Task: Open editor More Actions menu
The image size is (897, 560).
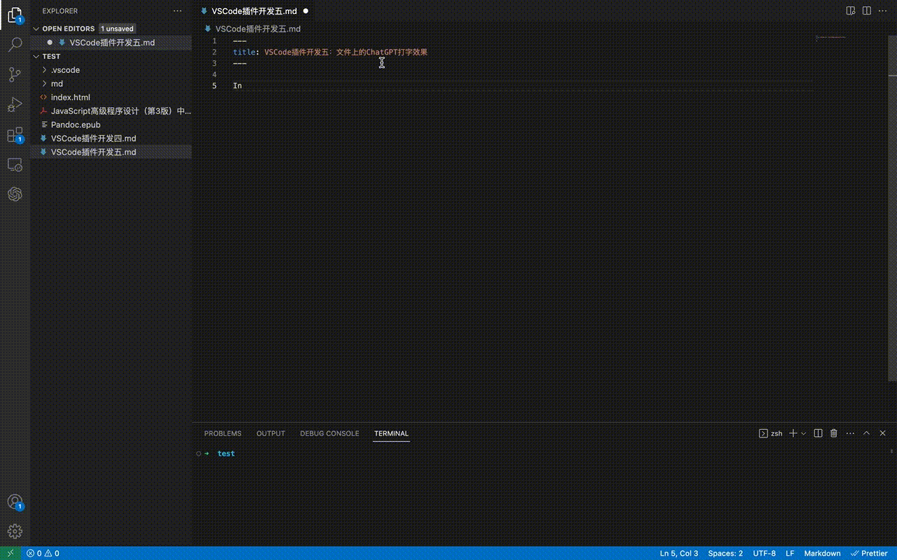Action: pyautogui.click(x=884, y=11)
